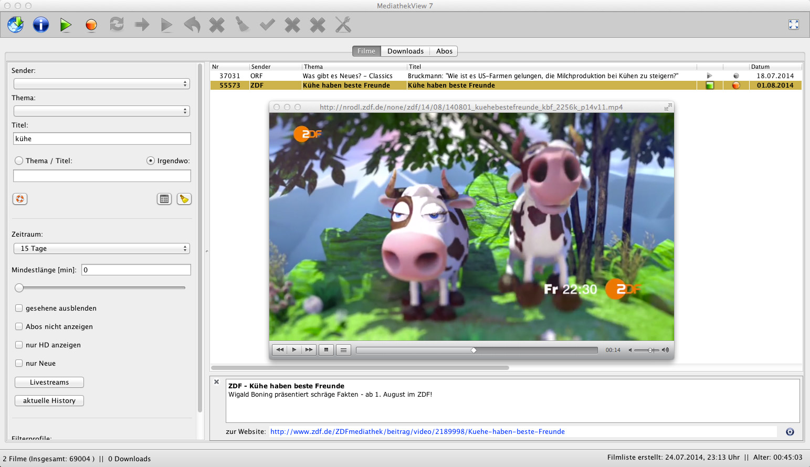810x467 pixels.
Task: Select the ZDF 'Kühe haben beste Freunde' row
Action: (x=506, y=86)
